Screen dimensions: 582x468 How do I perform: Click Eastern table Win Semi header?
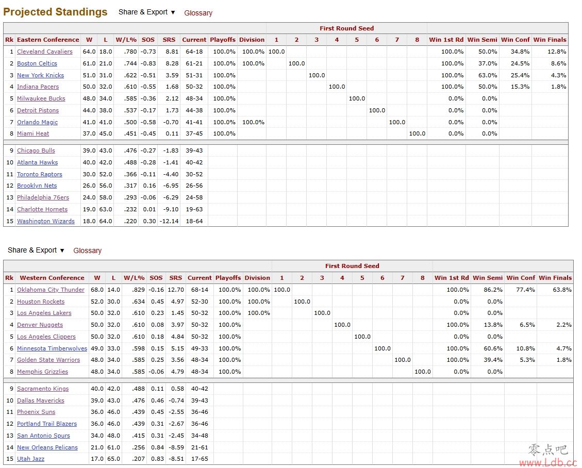point(482,40)
